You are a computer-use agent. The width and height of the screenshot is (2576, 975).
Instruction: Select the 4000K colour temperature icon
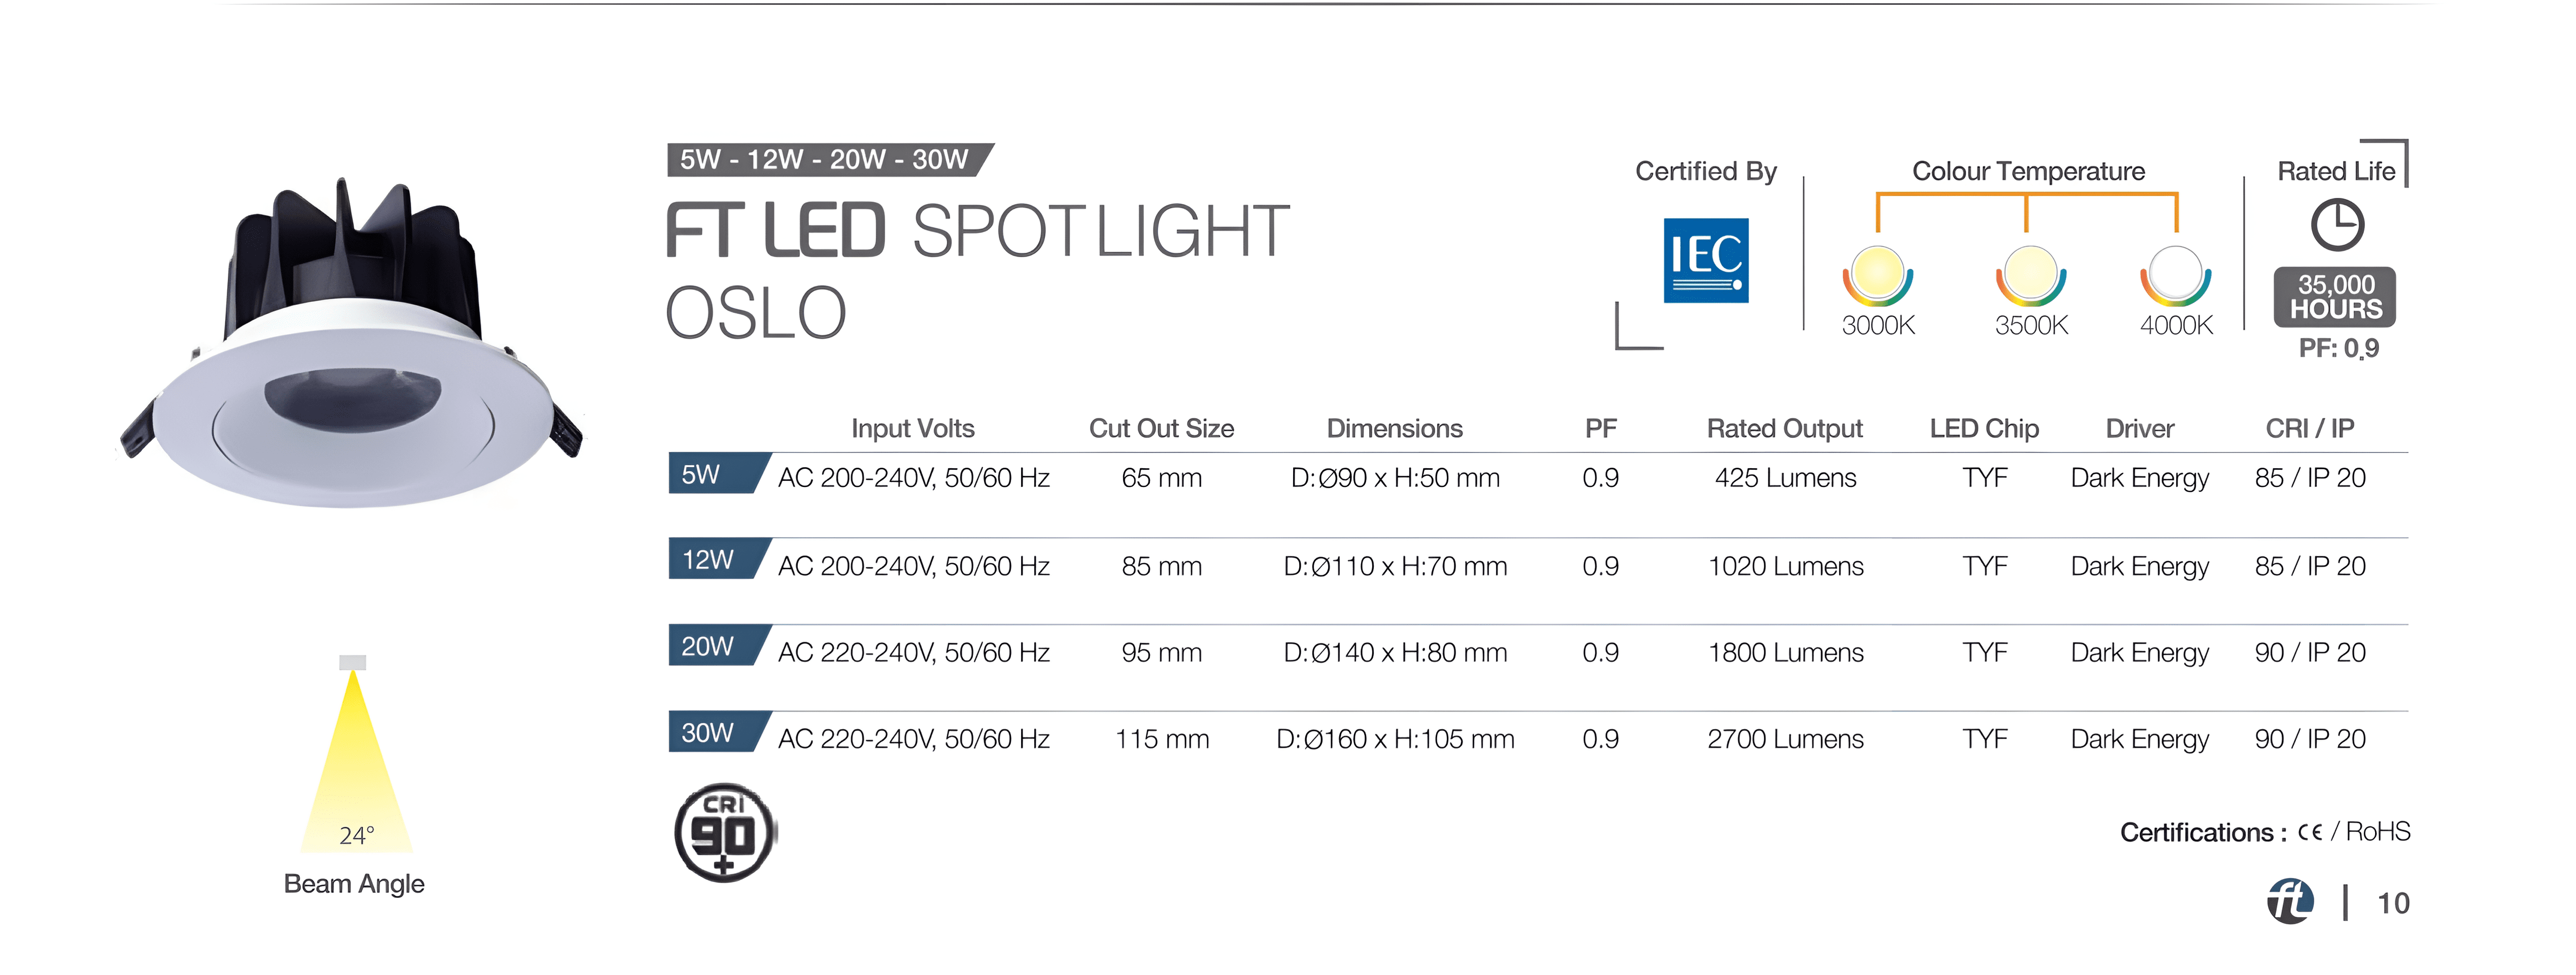pos(2176,275)
